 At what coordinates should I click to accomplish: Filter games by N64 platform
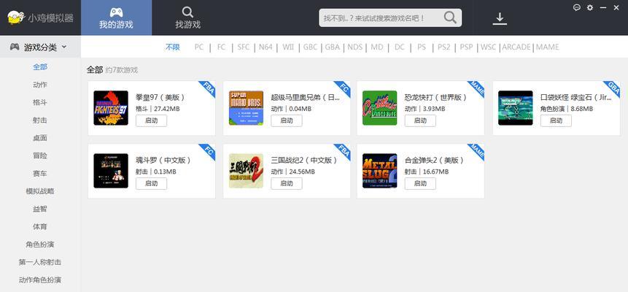point(265,47)
